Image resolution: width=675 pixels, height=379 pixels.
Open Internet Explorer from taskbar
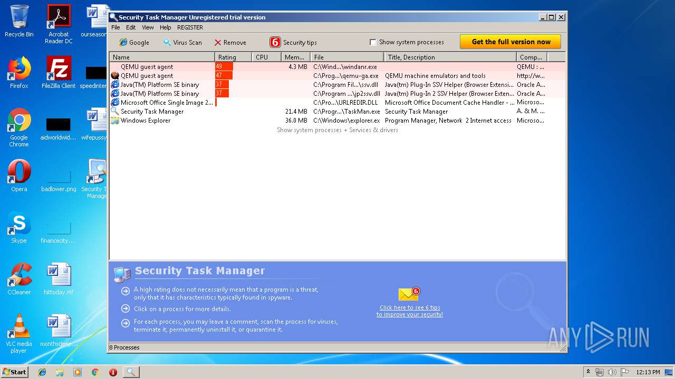click(42, 372)
